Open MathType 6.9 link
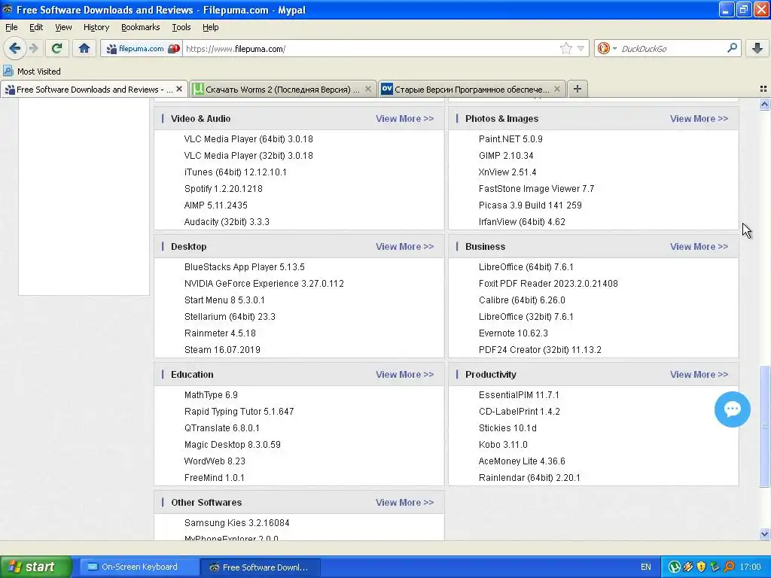771x578 pixels. coord(211,394)
